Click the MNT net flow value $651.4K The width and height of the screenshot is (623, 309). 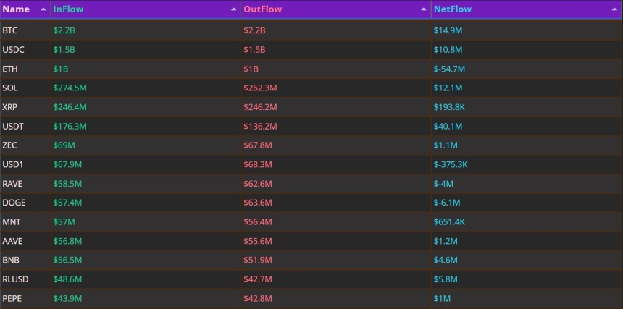tap(450, 221)
